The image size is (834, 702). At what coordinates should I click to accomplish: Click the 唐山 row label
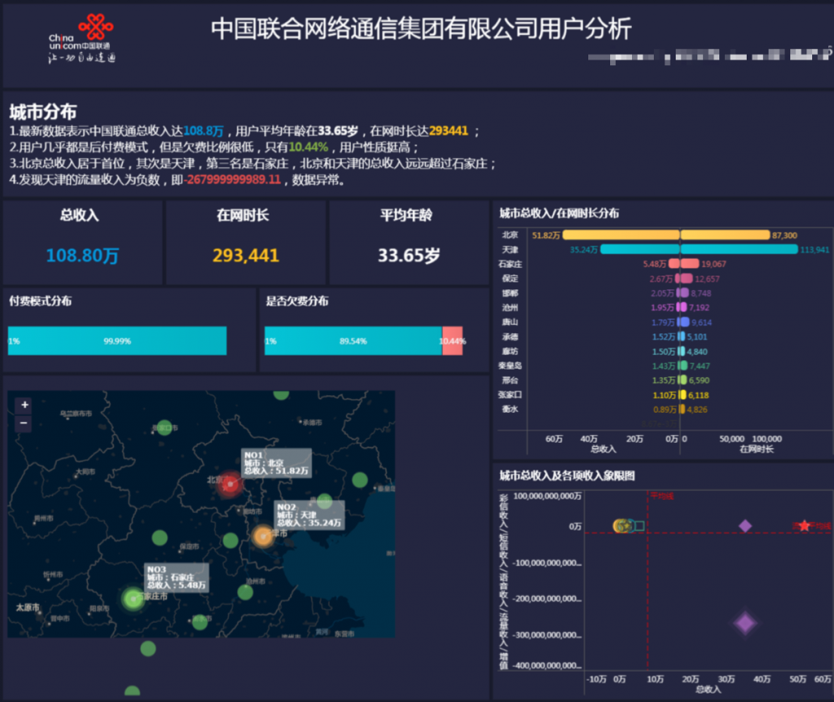pyautogui.click(x=510, y=322)
